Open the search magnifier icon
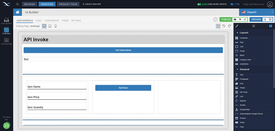This screenshot has height=131, width=275. (17, 4)
